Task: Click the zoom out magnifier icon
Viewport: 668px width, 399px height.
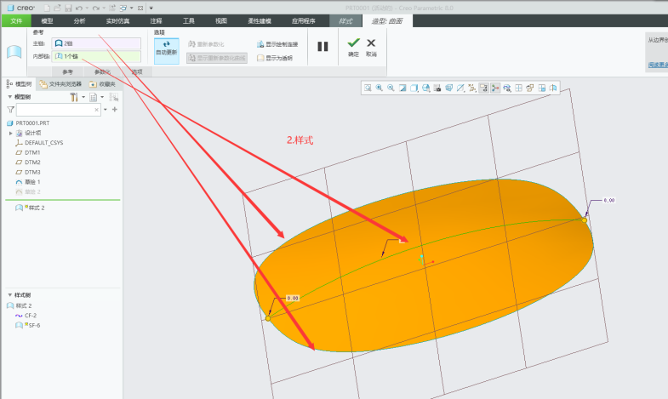Action: 391,88
